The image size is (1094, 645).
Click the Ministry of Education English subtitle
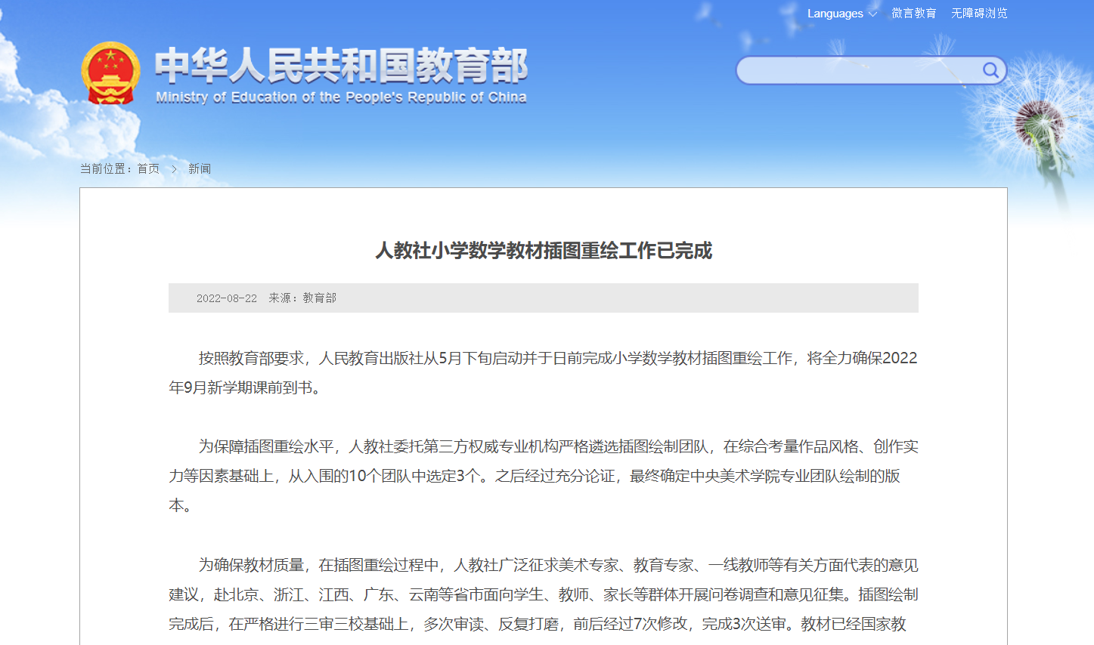(341, 97)
